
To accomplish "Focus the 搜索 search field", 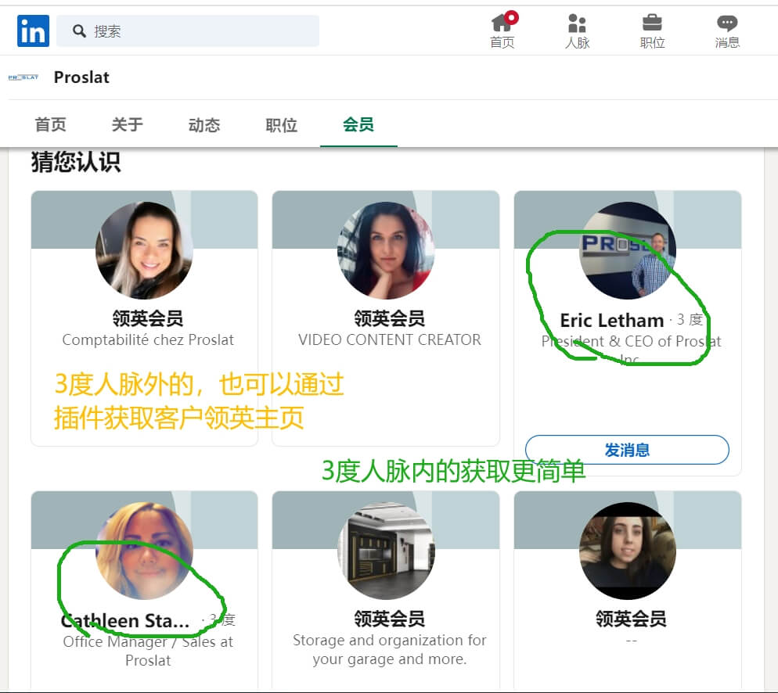I will pyautogui.click(x=188, y=31).
